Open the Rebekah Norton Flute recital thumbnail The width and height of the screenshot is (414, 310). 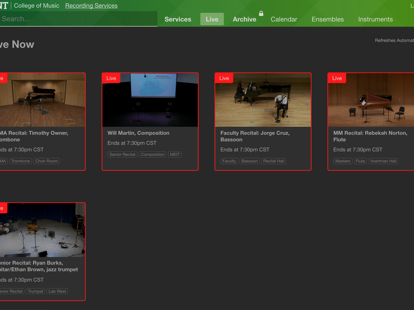371,100
